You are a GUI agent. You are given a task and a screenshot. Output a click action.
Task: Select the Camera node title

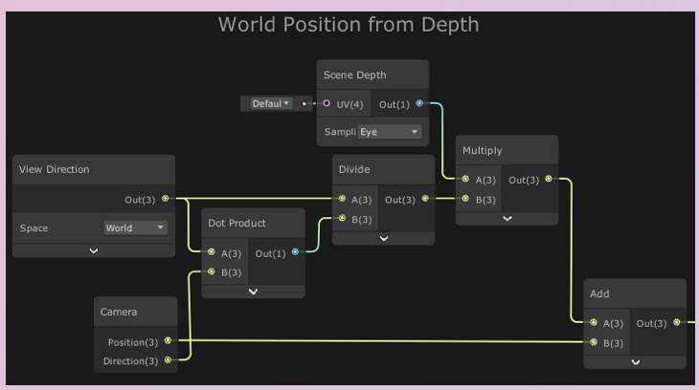coord(119,312)
